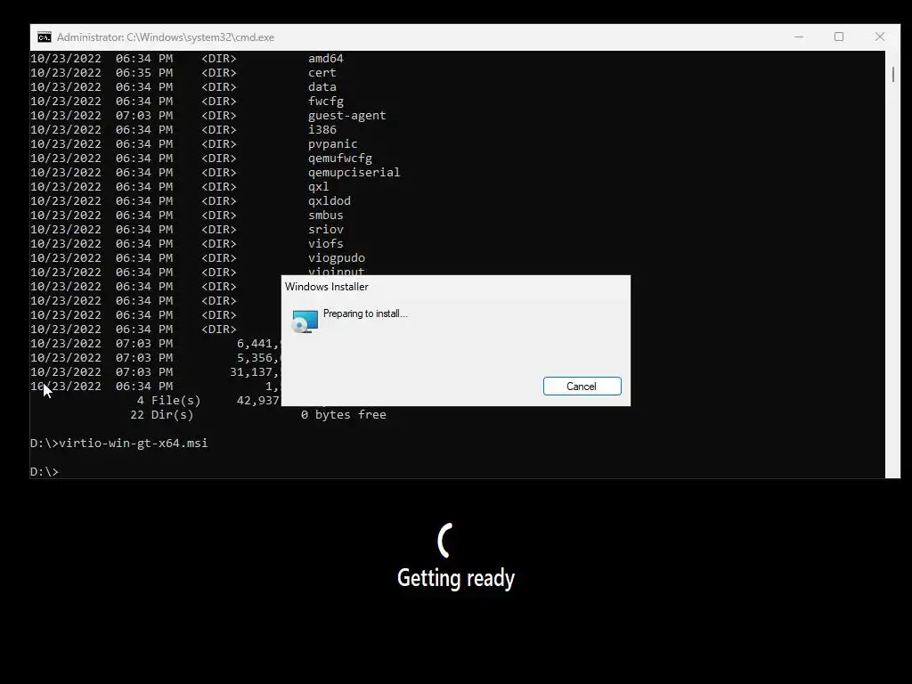This screenshot has width=912, height=684.
Task: Click the last 'D:\>' command prompt
Action: [x=45, y=472]
